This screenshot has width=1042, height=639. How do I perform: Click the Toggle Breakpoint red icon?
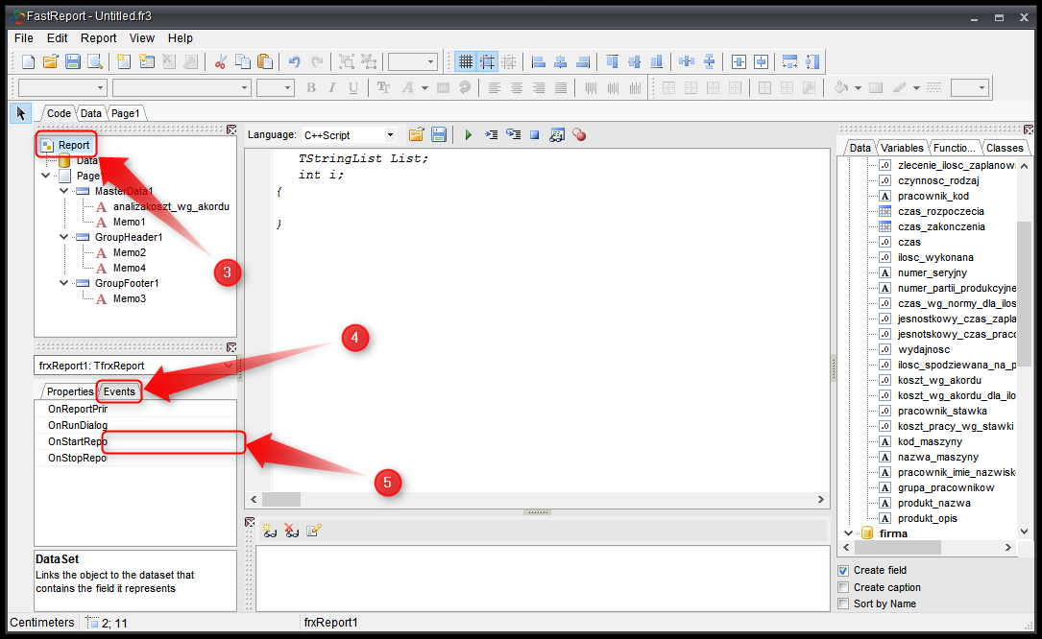click(579, 135)
